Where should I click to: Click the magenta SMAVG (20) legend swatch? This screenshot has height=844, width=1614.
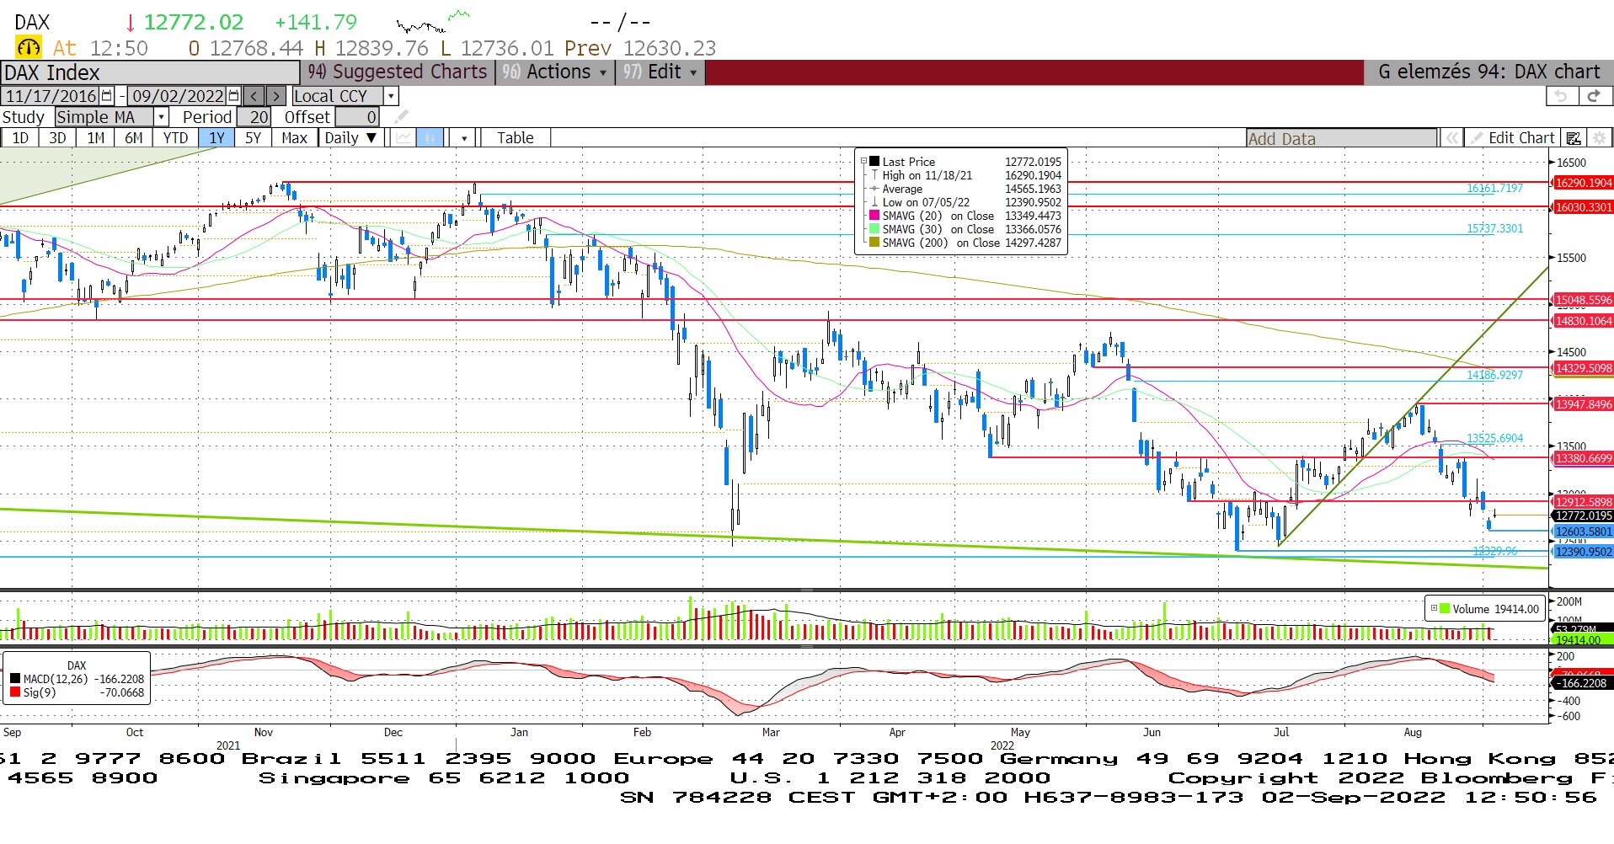pyautogui.click(x=874, y=215)
